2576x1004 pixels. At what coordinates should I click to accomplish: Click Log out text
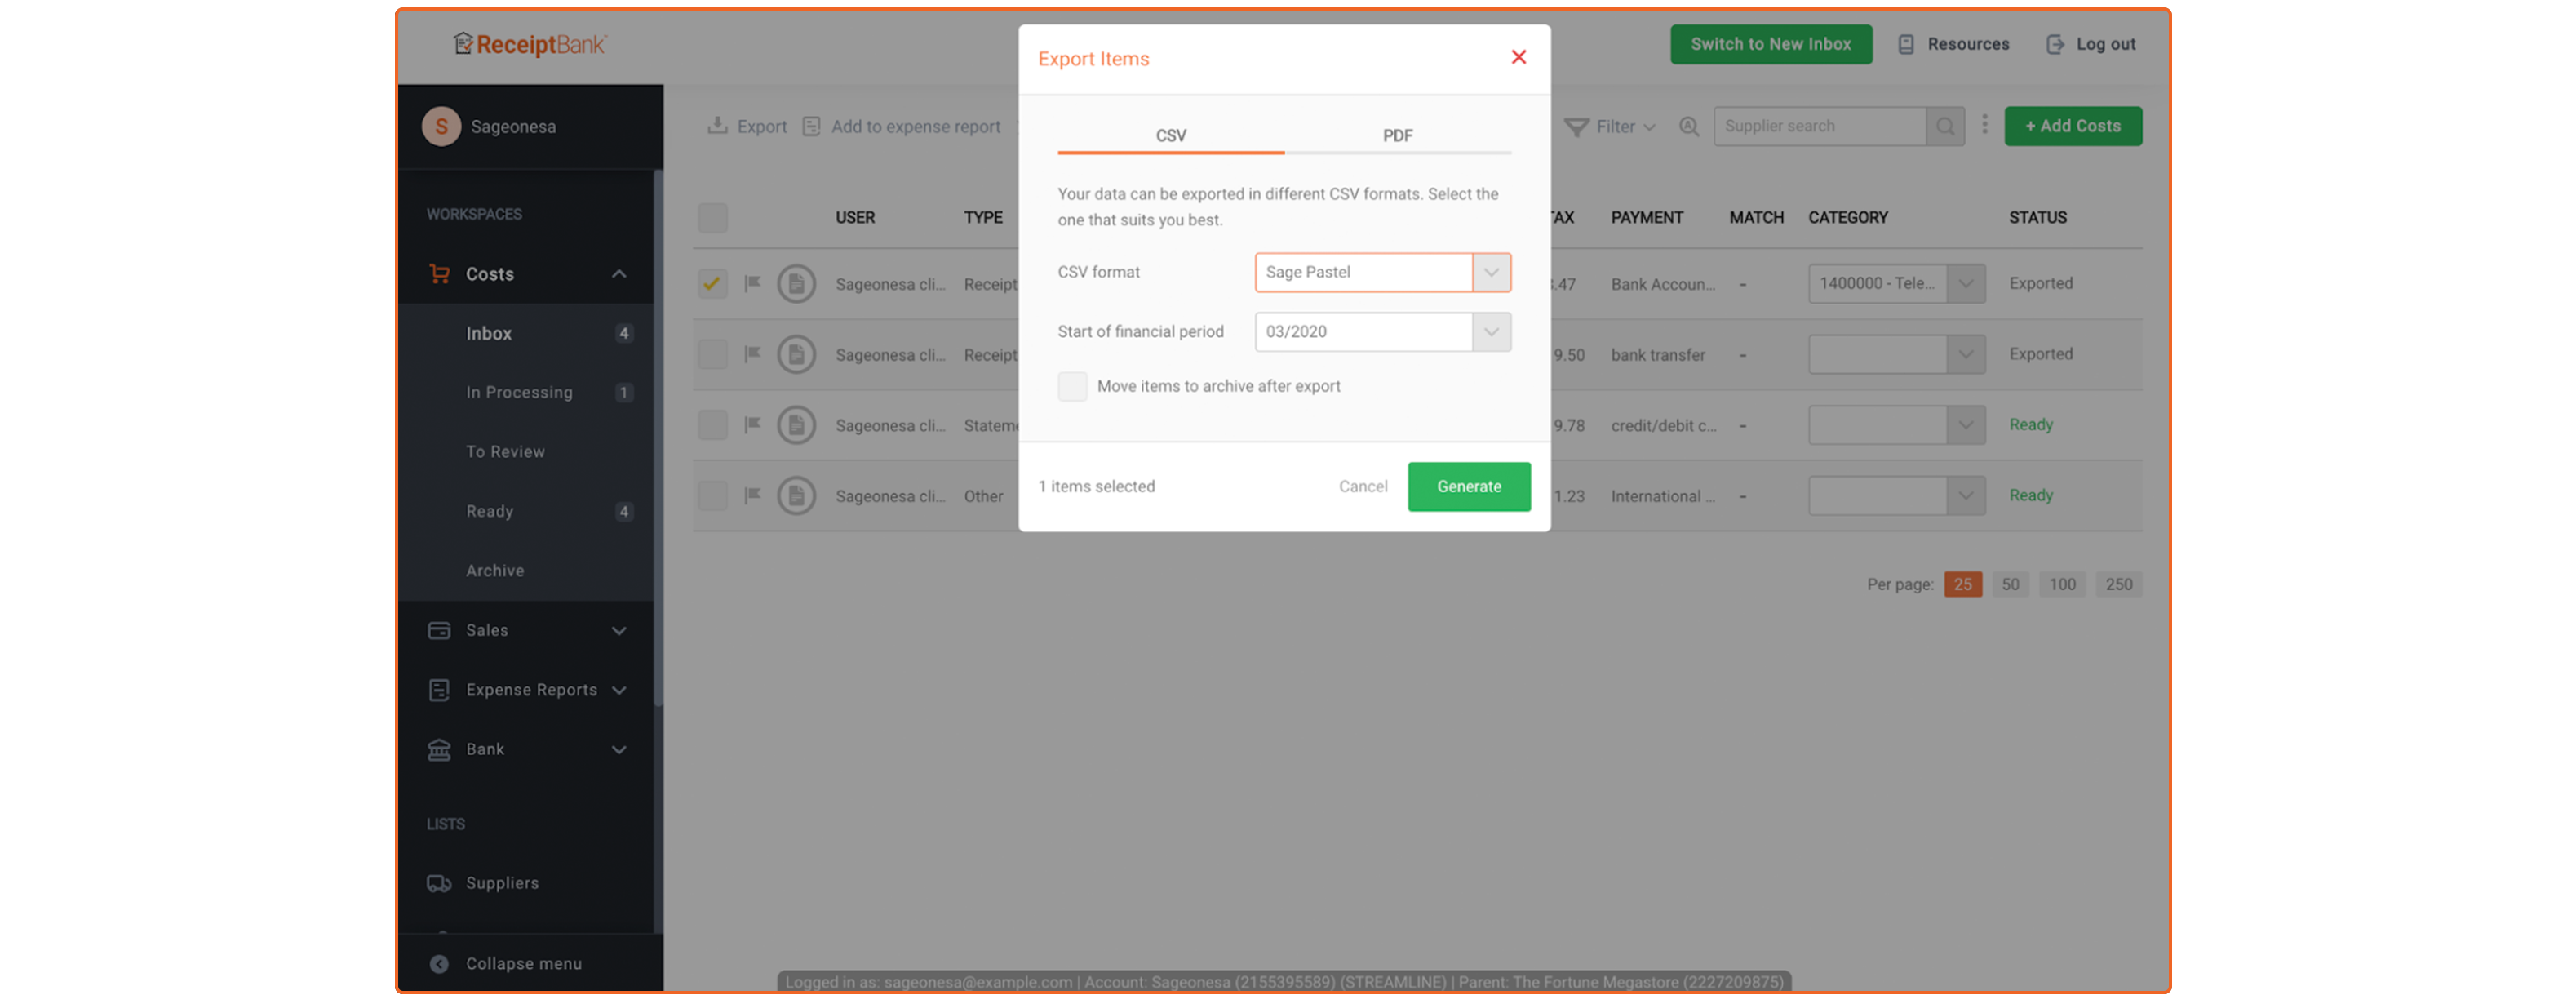click(x=2105, y=44)
